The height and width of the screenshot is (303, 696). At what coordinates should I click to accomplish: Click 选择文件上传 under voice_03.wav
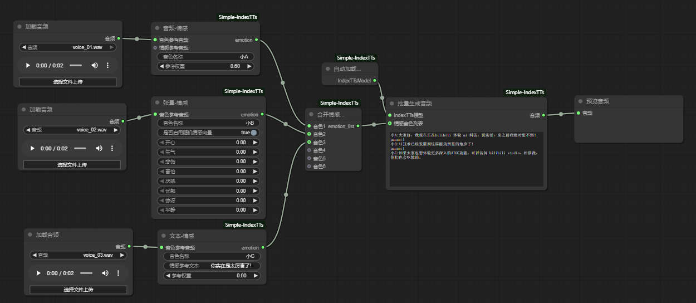point(78,290)
